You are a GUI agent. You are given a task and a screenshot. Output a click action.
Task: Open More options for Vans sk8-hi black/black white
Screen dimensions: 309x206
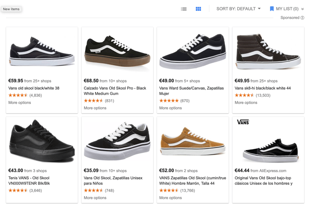click(246, 103)
